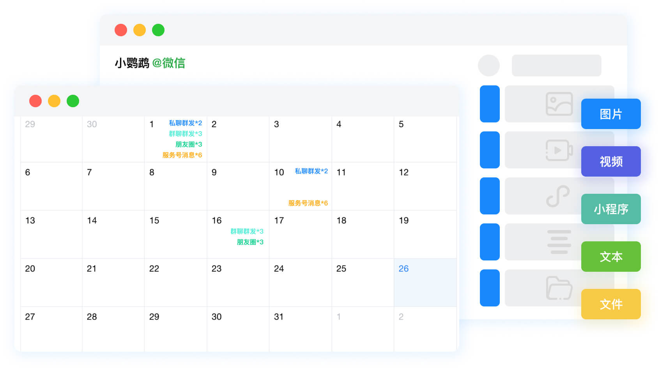Click the image placeholder icon
The width and height of the screenshot is (660, 370).
559,104
